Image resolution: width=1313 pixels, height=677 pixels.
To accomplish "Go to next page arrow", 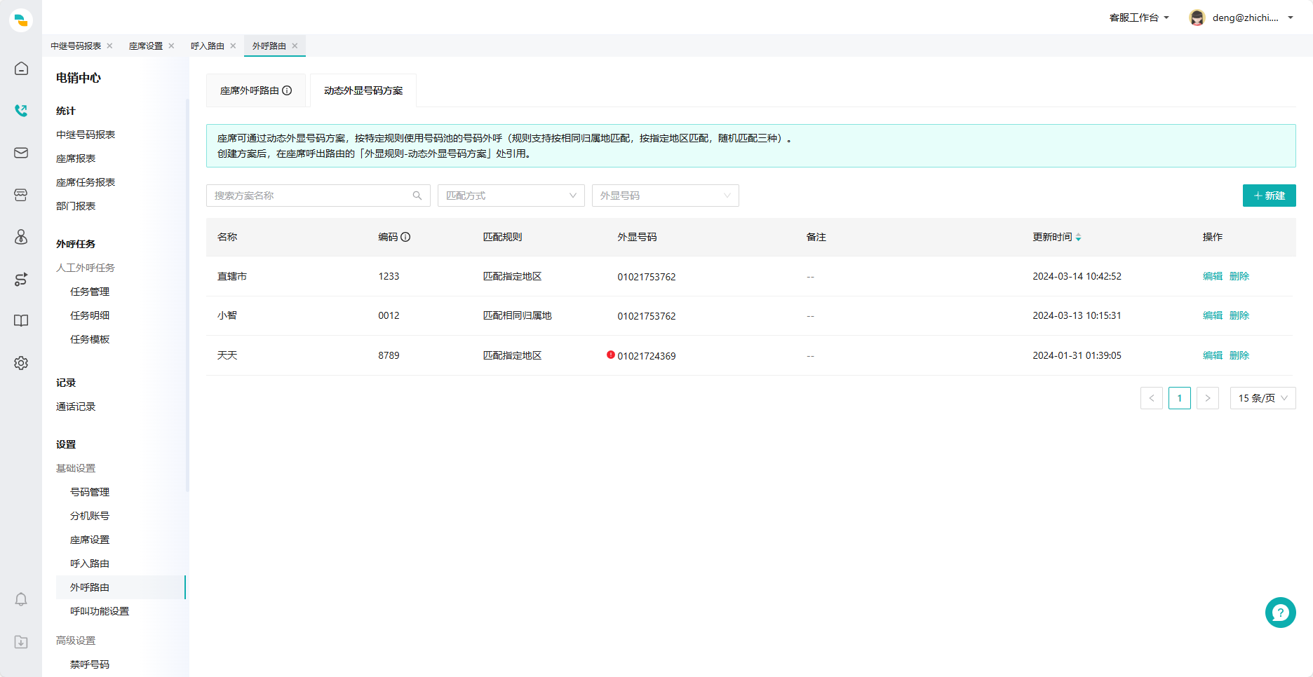I will [1208, 398].
